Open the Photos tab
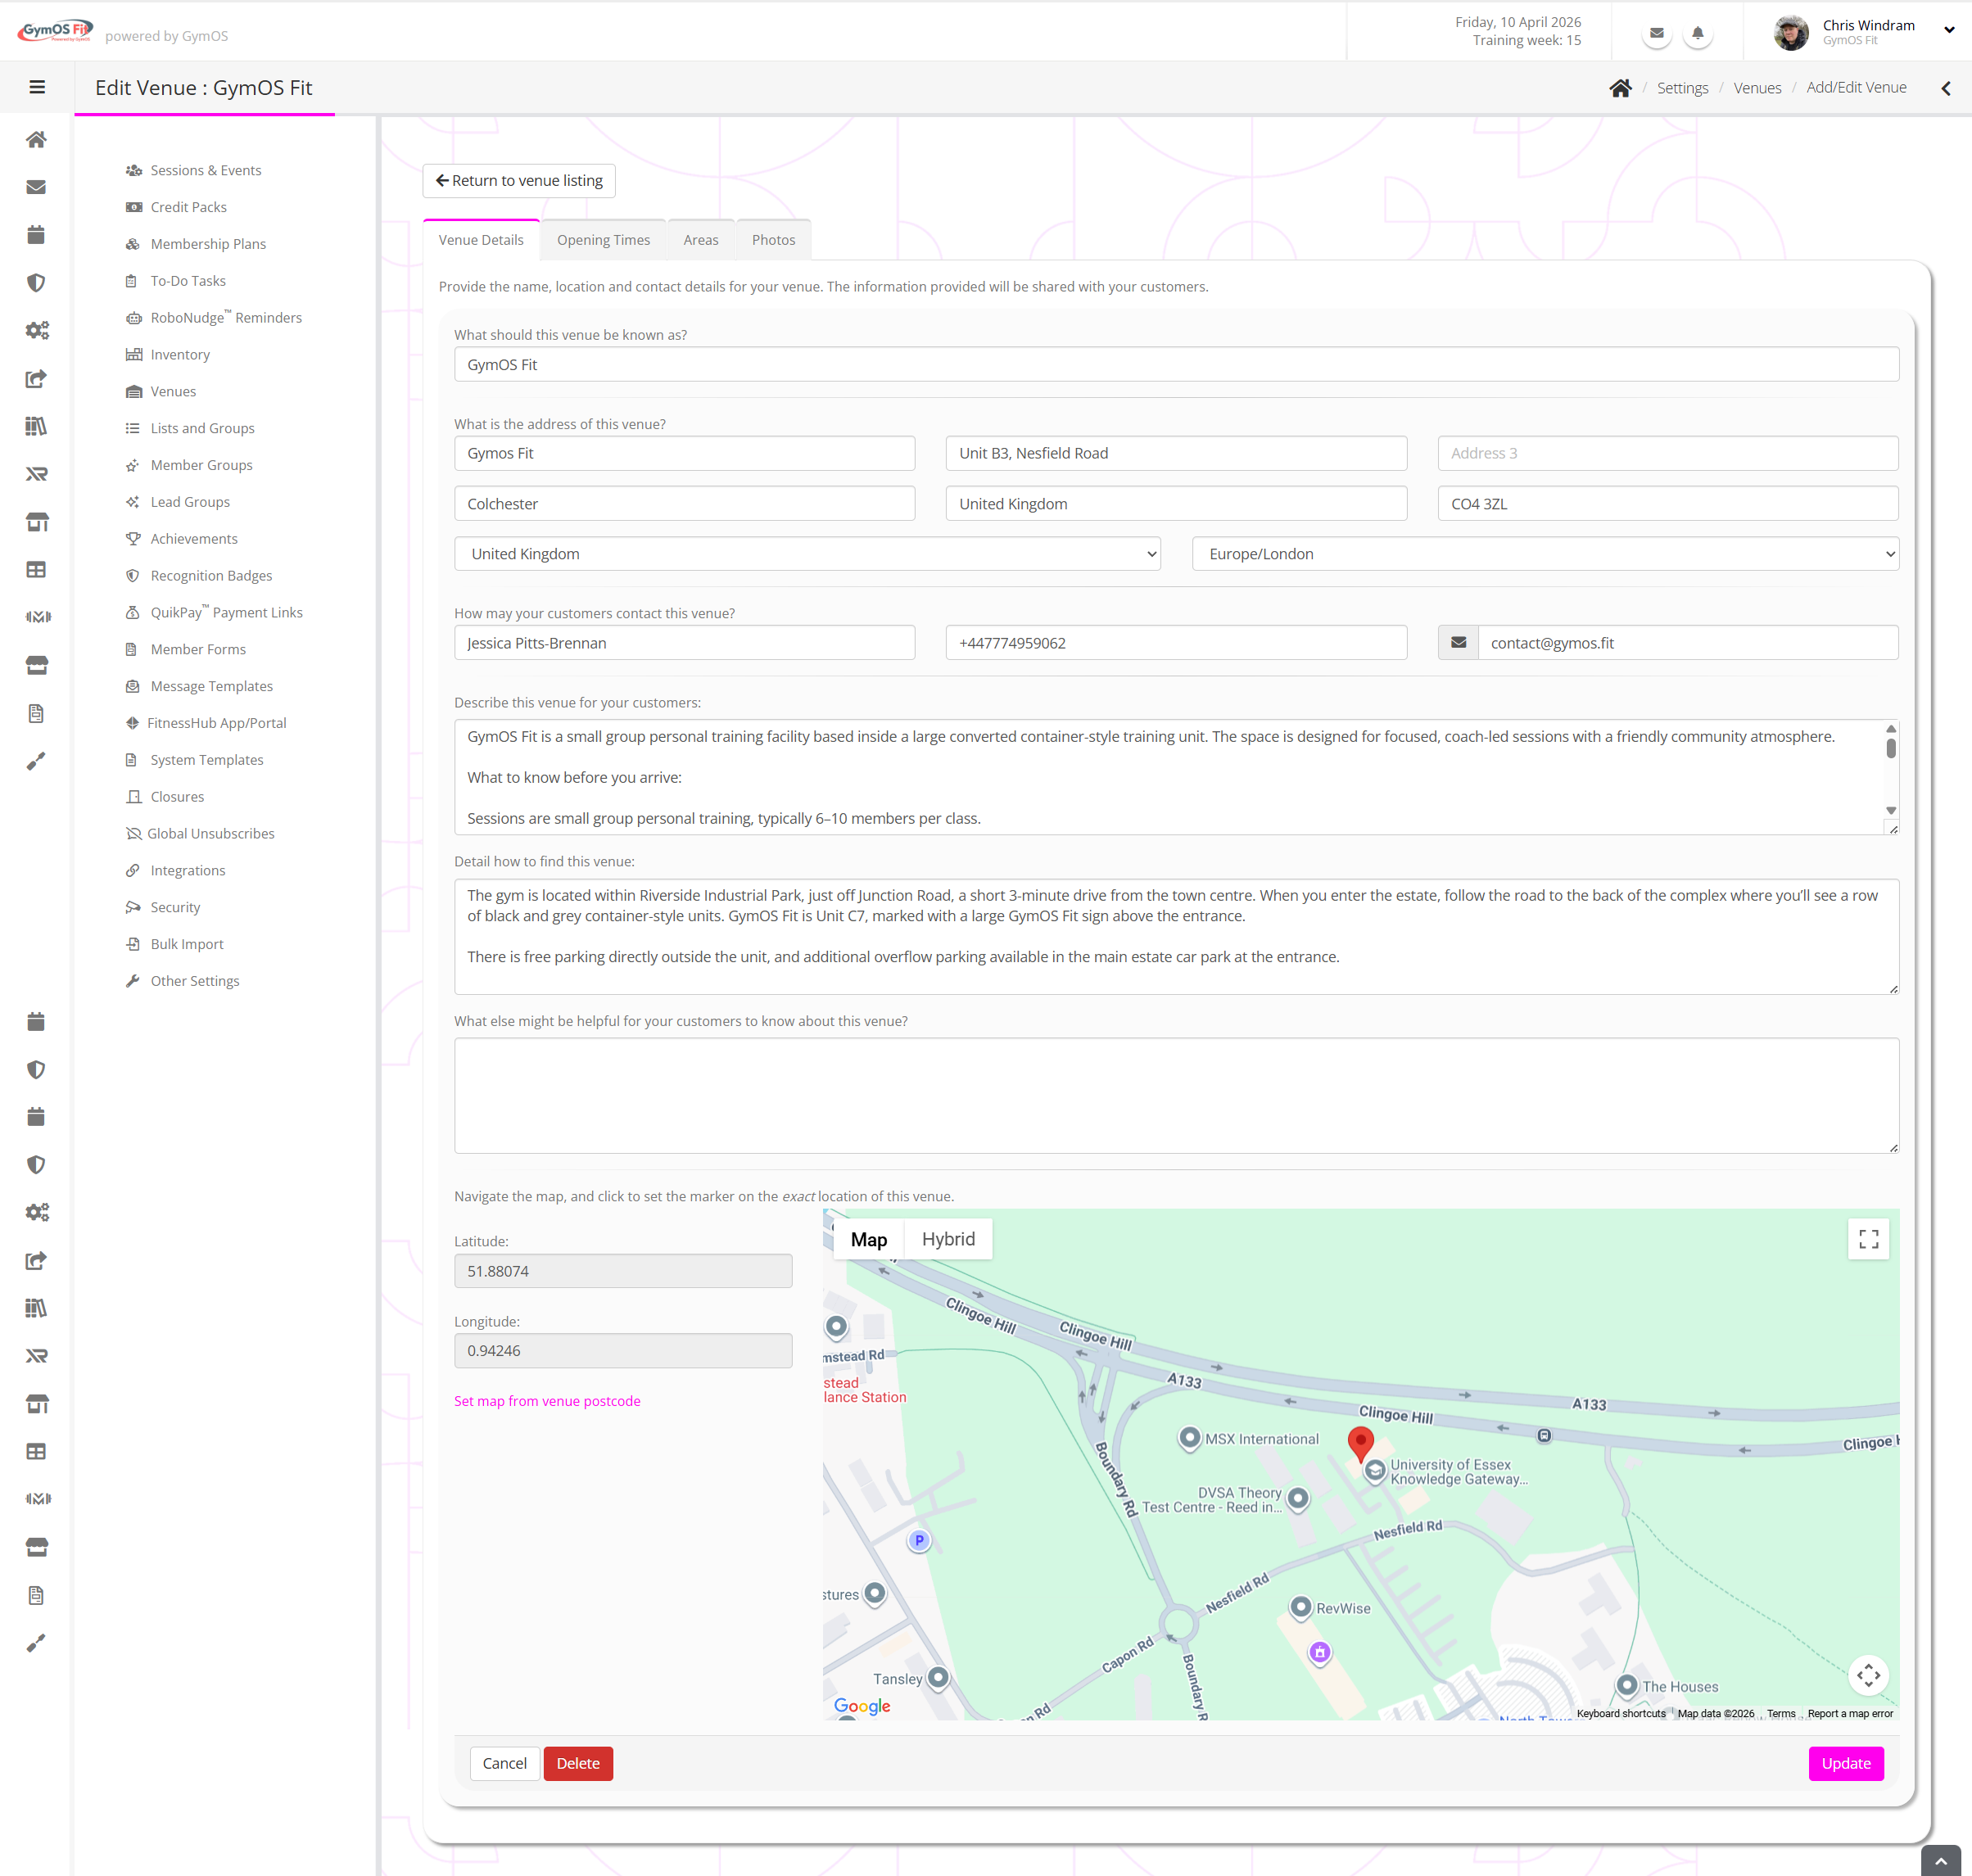This screenshot has height=1876, width=1972. (x=773, y=240)
